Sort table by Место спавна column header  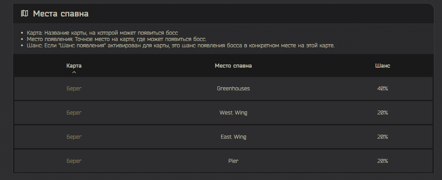[233, 65]
